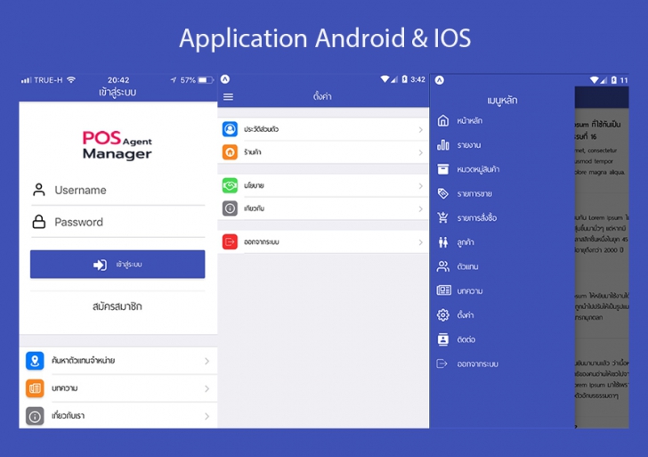Screen dimensions: 648x457
Task: Click the location arrow icon in iOS status bar
Action: pyautogui.click(x=174, y=80)
